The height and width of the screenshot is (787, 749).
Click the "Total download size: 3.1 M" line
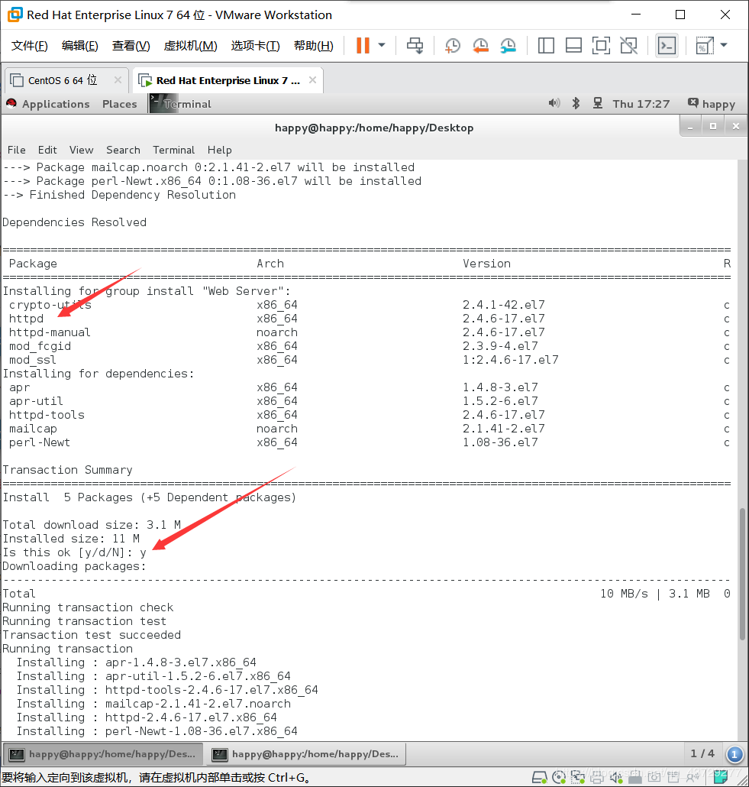(x=92, y=525)
